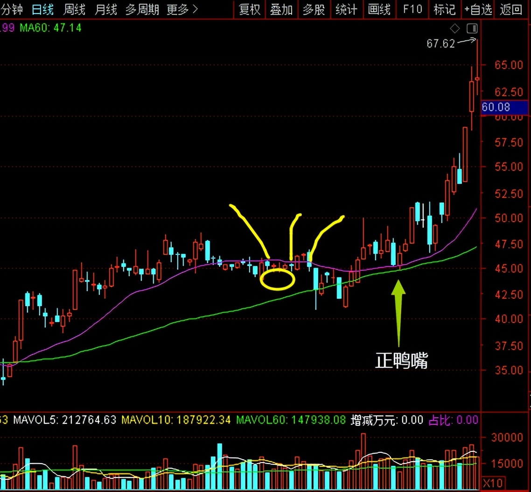Viewport: 531px width, 492px height.
Task: Open the 多股 multi-stock view
Action: (x=314, y=9)
